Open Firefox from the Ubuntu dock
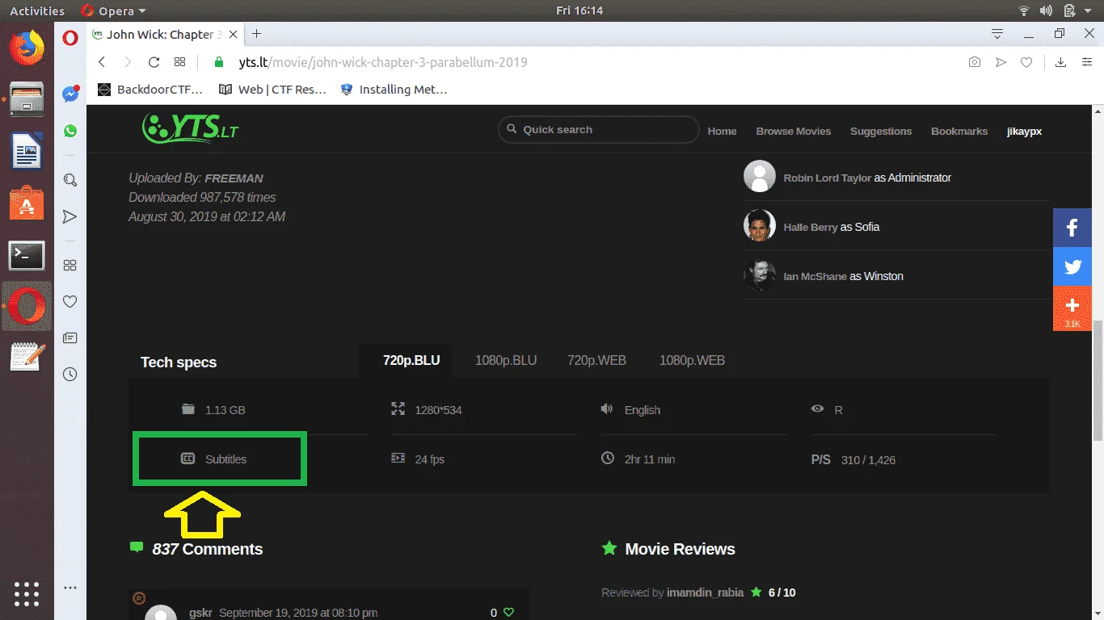 tap(27, 47)
